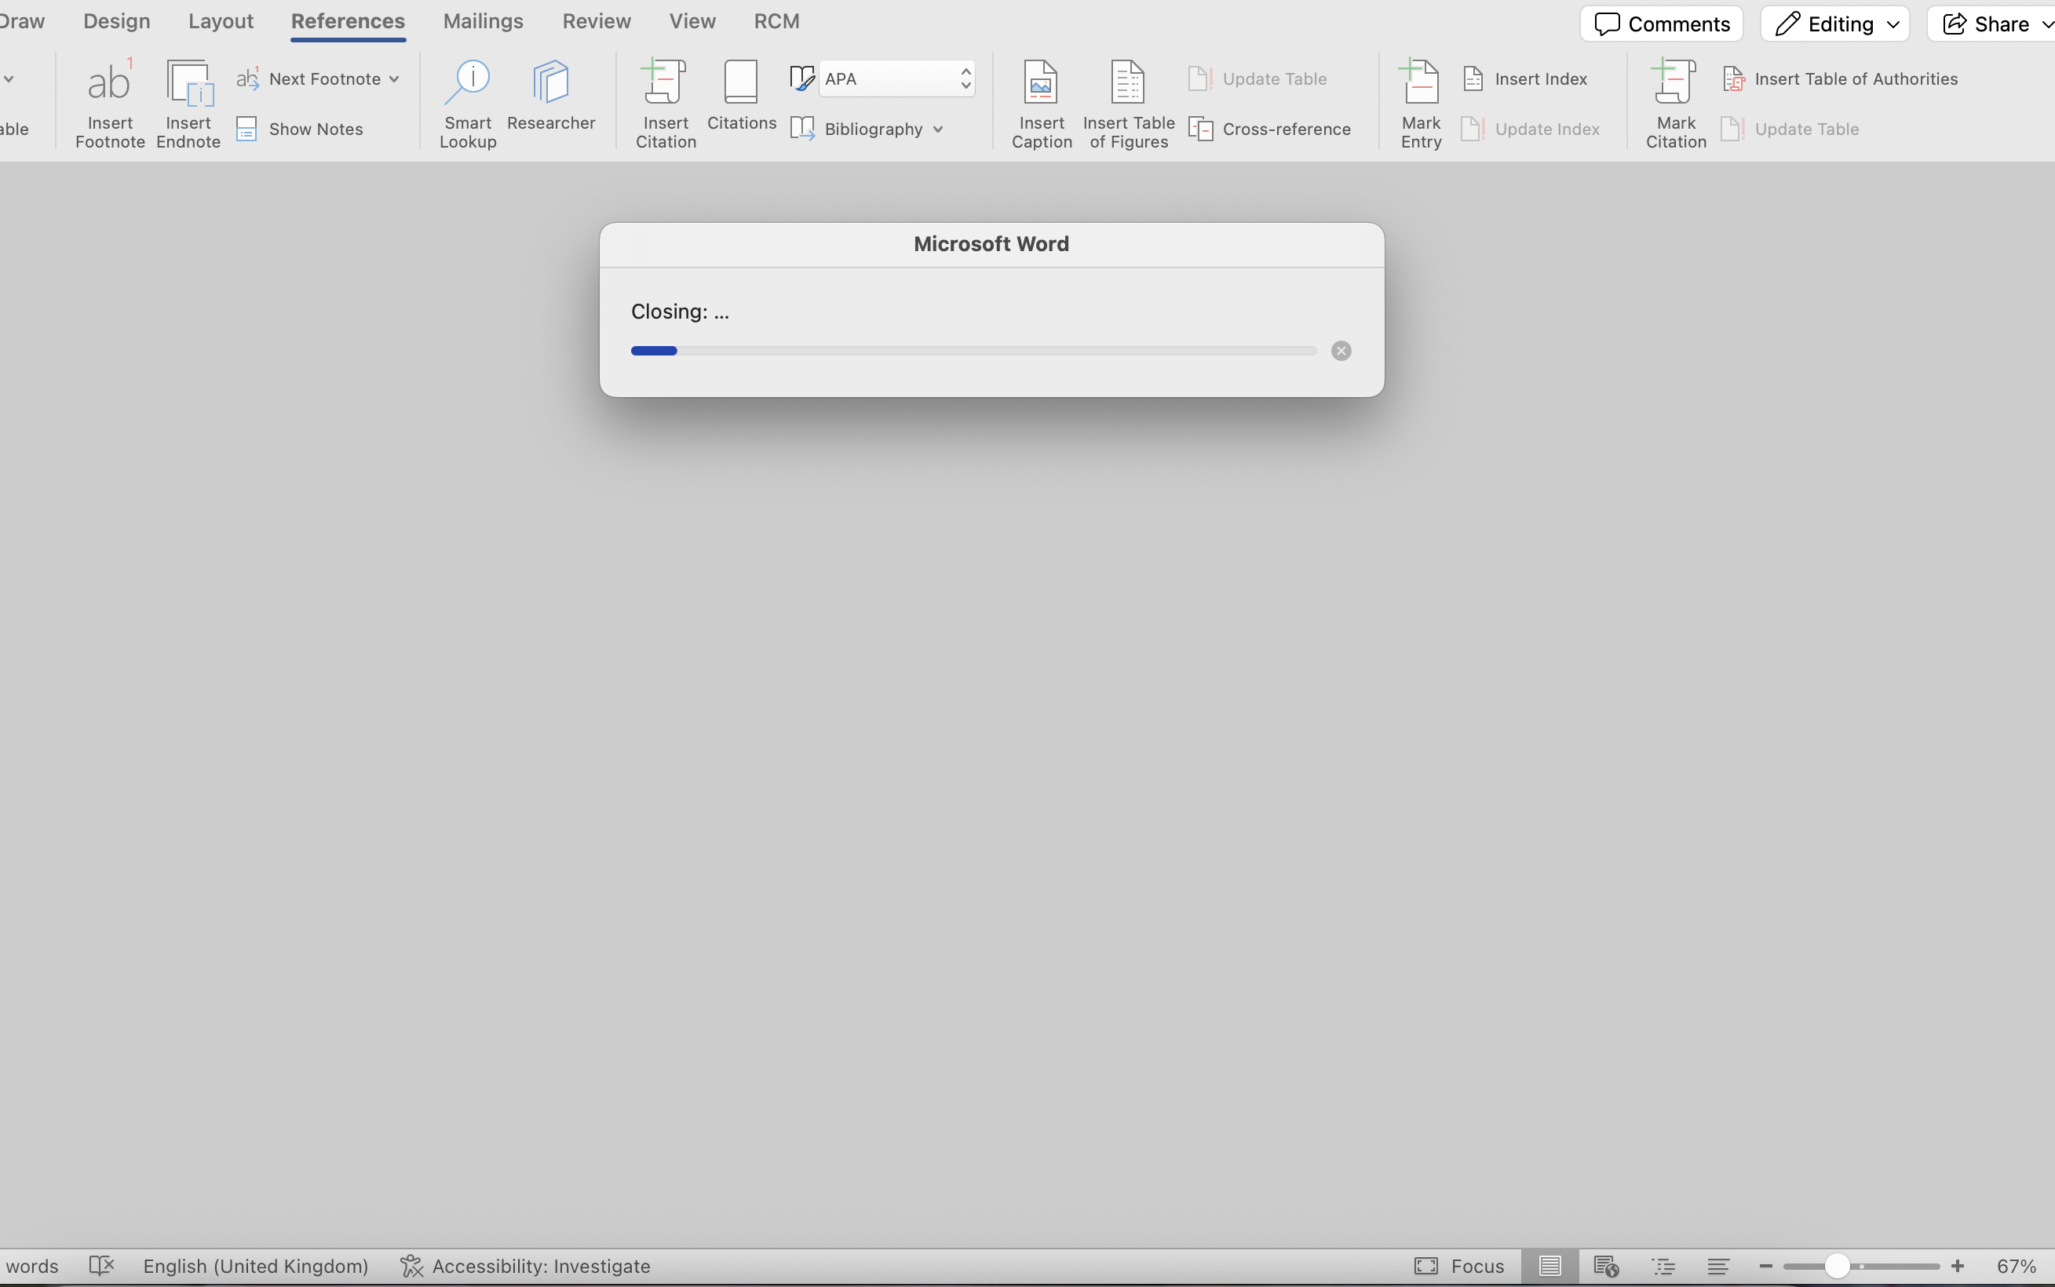
Task: Expand the Bibliography menu
Action: pyautogui.click(x=867, y=129)
